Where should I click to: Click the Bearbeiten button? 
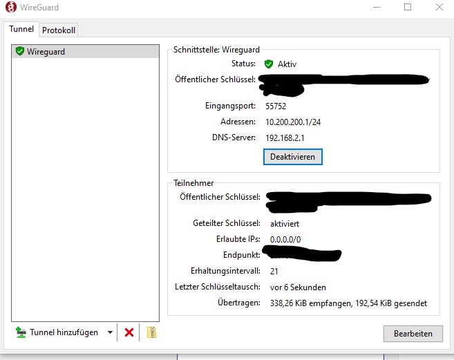[413, 334]
